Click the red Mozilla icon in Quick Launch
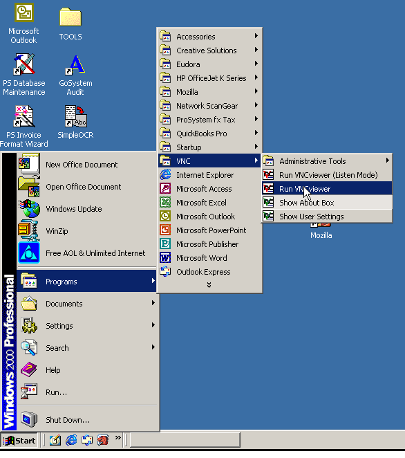The width and height of the screenshot is (405, 458). pyautogui.click(x=103, y=440)
